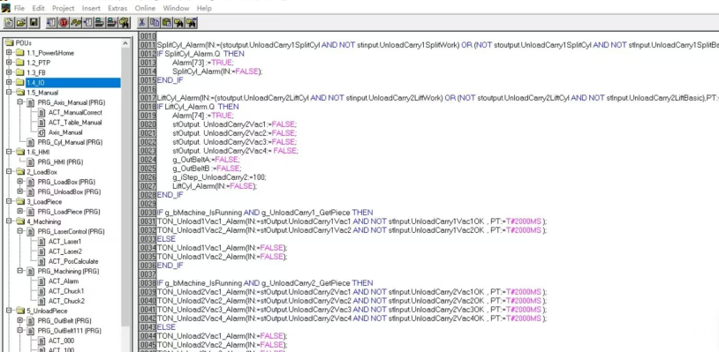This screenshot has width=719, height=352.
Task: Collapse the PRG_Axis_Manual (PRG) node
Action: pos(19,102)
